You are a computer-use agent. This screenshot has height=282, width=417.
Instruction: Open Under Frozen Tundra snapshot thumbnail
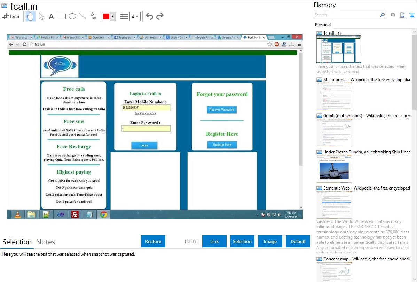pyautogui.click(x=334, y=169)
